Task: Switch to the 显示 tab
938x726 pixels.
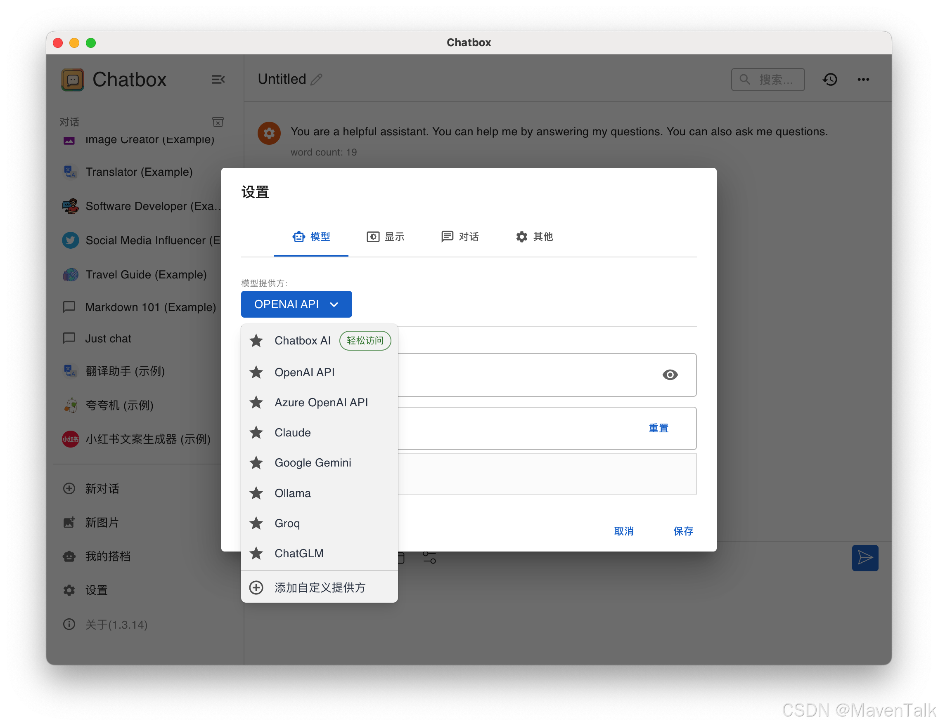Action: pyautogui.click(x=385, y=237)
